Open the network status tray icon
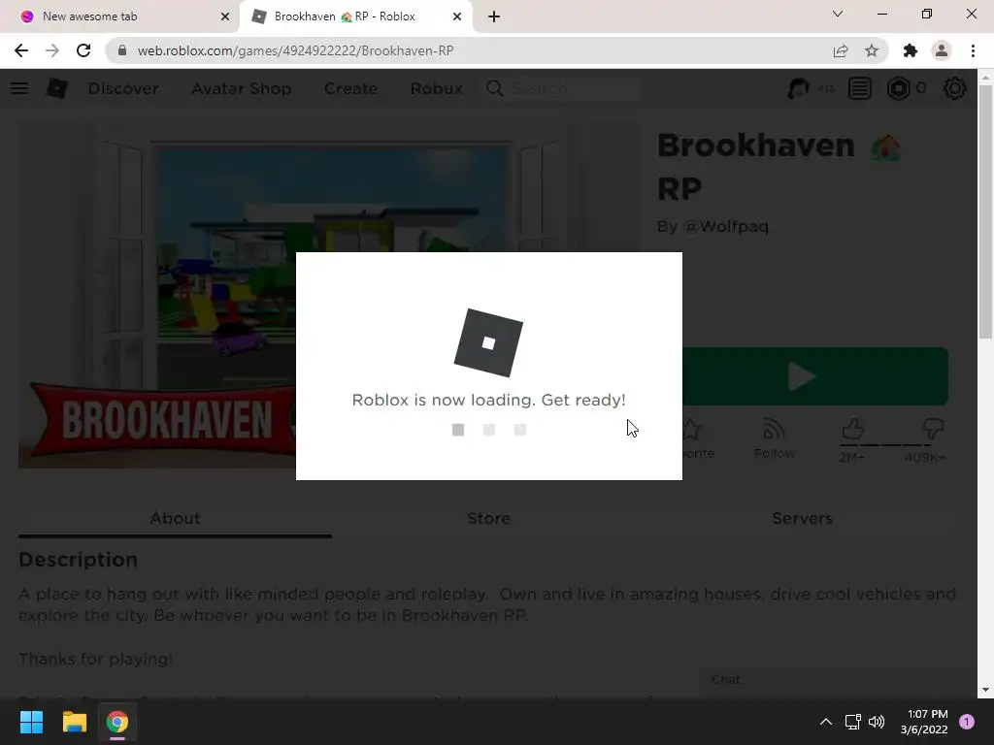The width and height of the screenshot is (994, 745). point(852,722)
